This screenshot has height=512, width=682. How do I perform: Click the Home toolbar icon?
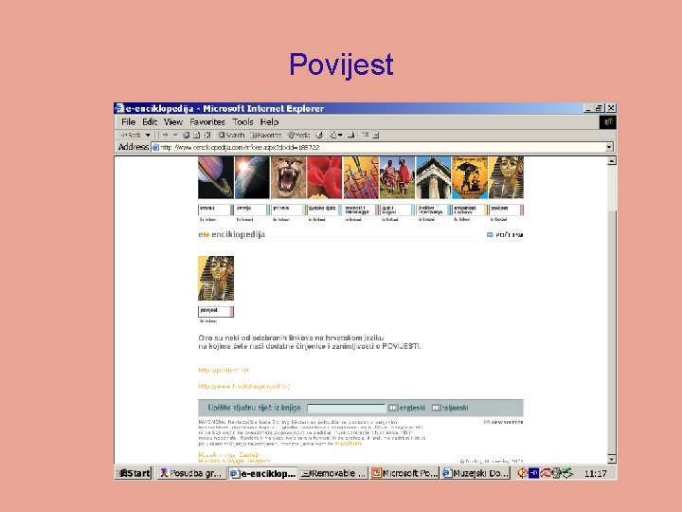(x=207, y=135)
